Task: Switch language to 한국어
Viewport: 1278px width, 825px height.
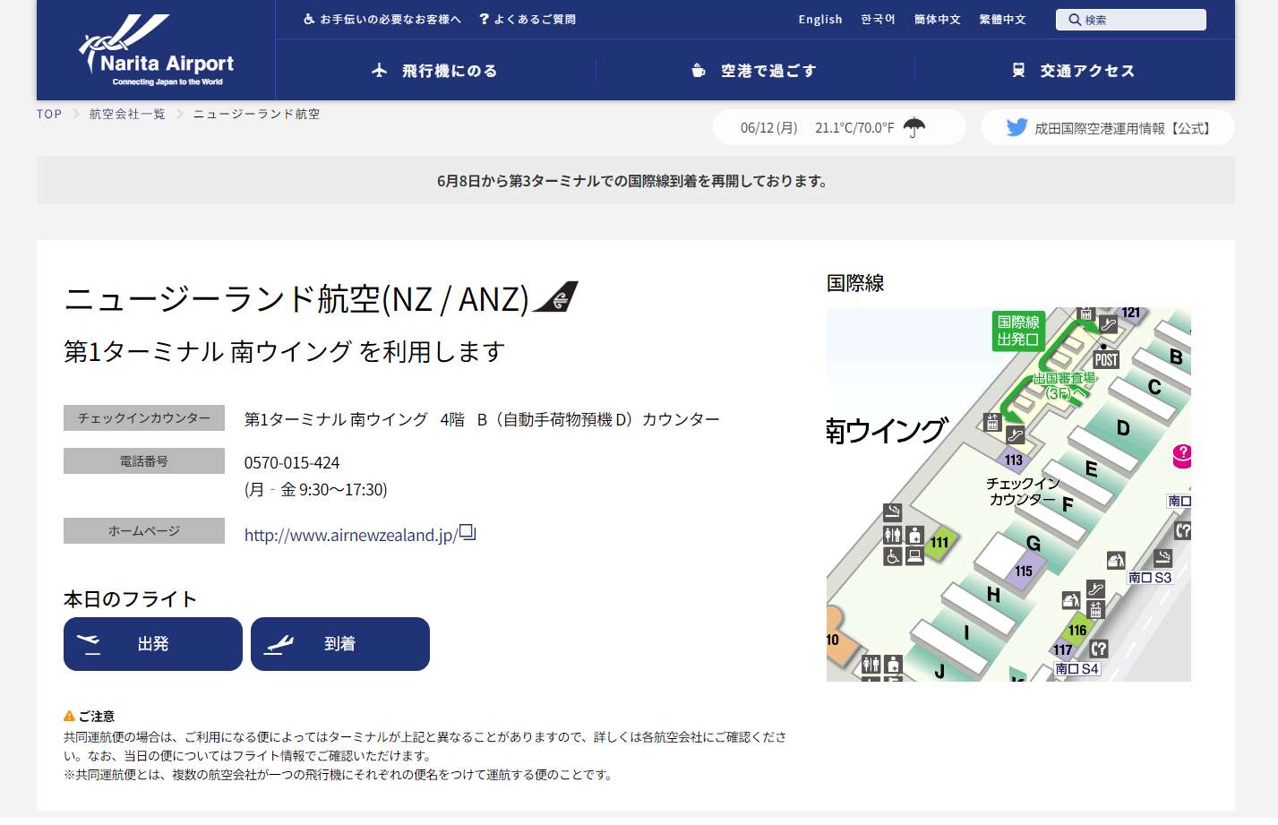Action: 878,19
